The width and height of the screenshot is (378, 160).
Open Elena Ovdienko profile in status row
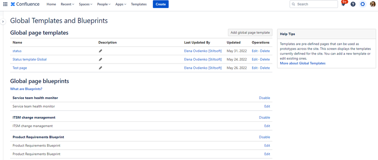[203, 51]
